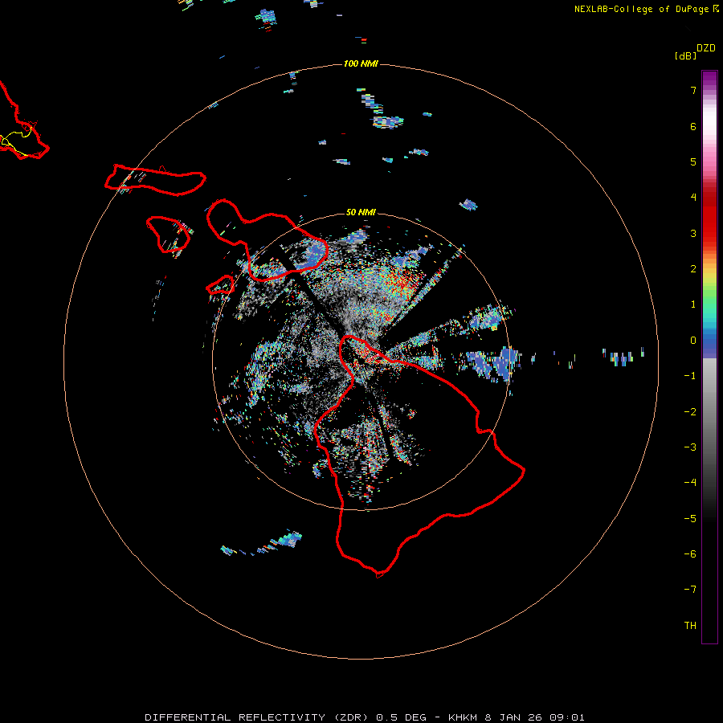Click the 50 NMI range ring label
The width and height of the screenshot is (723, 723).
pos(361,212)
